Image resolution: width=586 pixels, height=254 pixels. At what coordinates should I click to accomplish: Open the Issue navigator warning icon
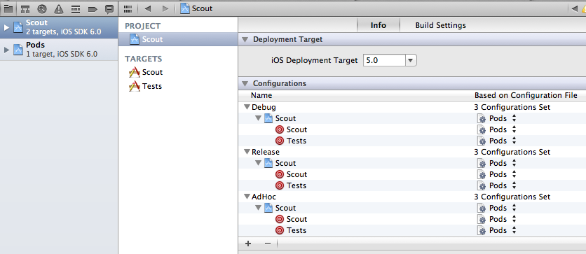(x=59, y=8)
